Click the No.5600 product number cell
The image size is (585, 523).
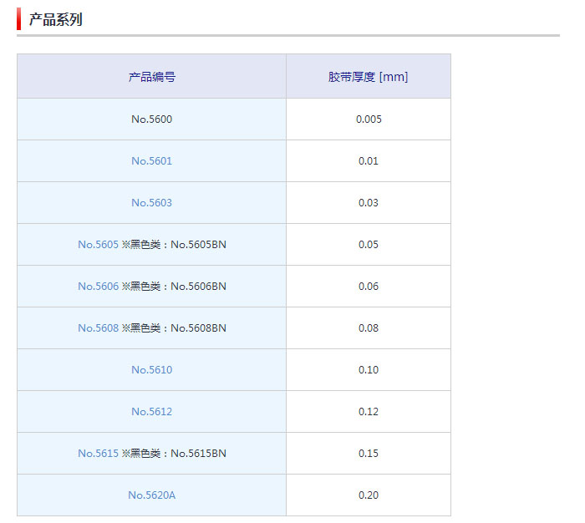coord(151,119)
